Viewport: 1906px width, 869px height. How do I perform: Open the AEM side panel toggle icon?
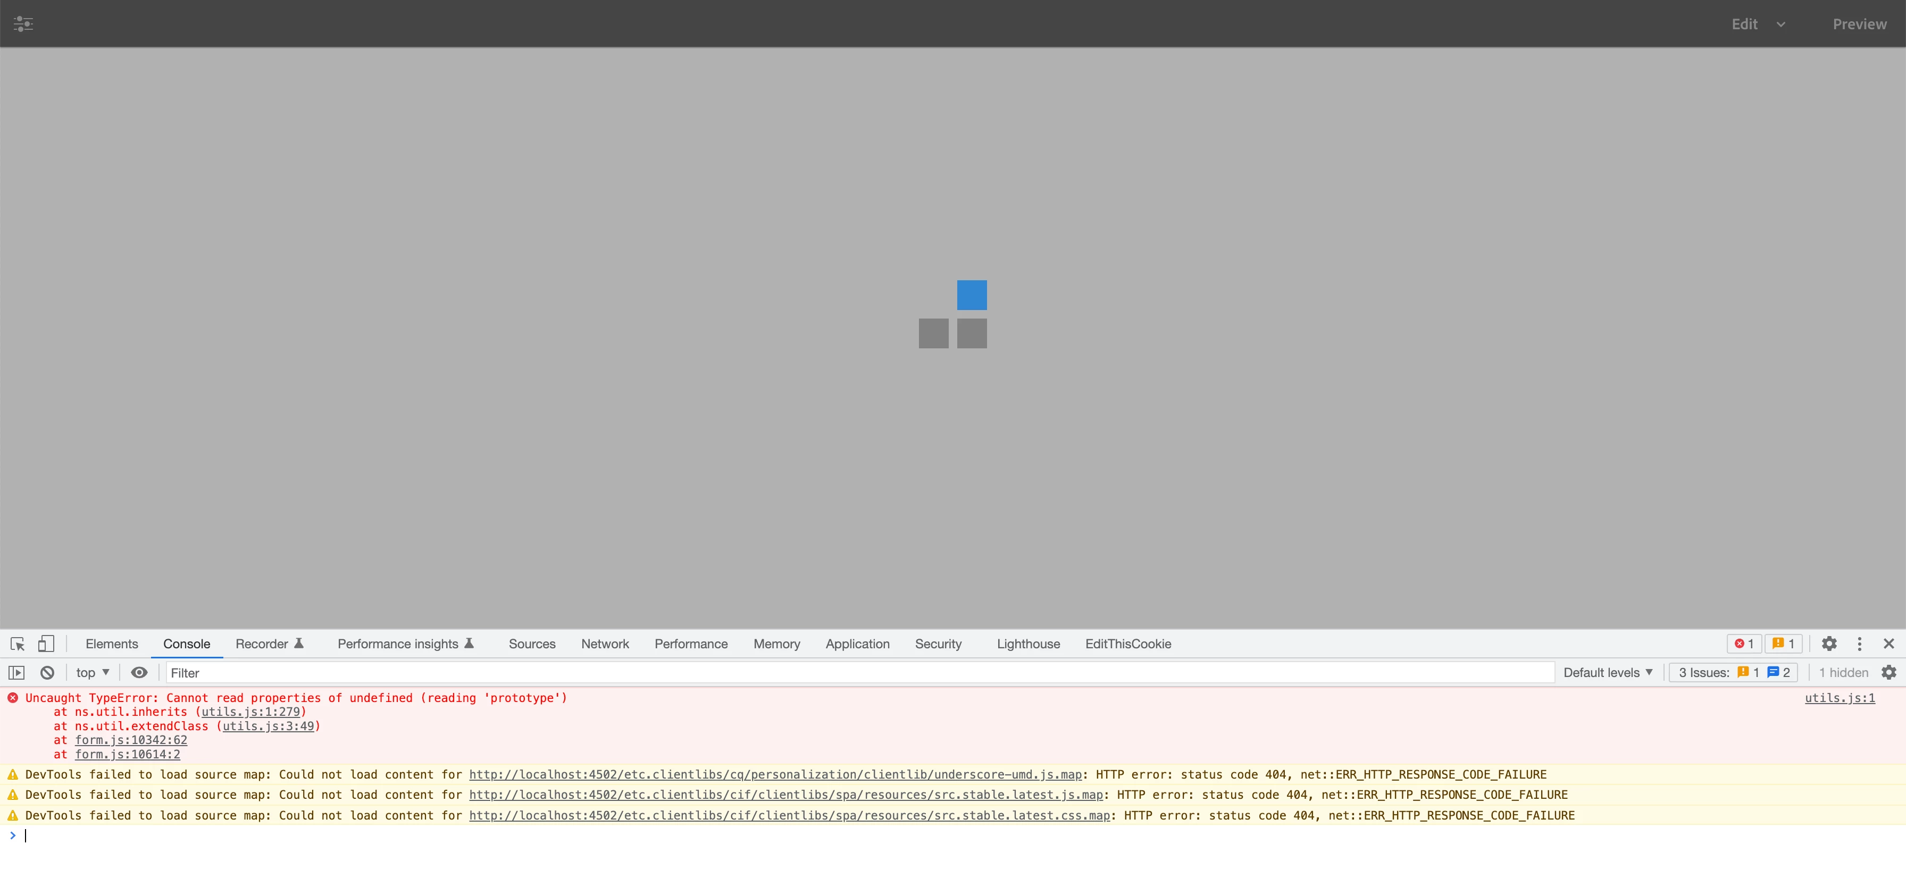(23, 24)
